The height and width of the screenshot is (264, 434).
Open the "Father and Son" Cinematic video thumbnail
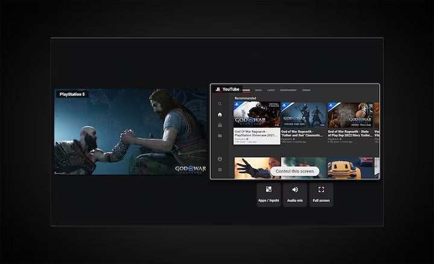pos(303,115)
